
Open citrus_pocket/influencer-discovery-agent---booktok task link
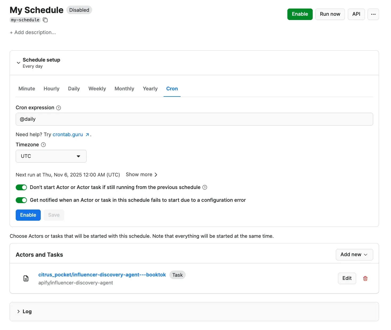102,275
